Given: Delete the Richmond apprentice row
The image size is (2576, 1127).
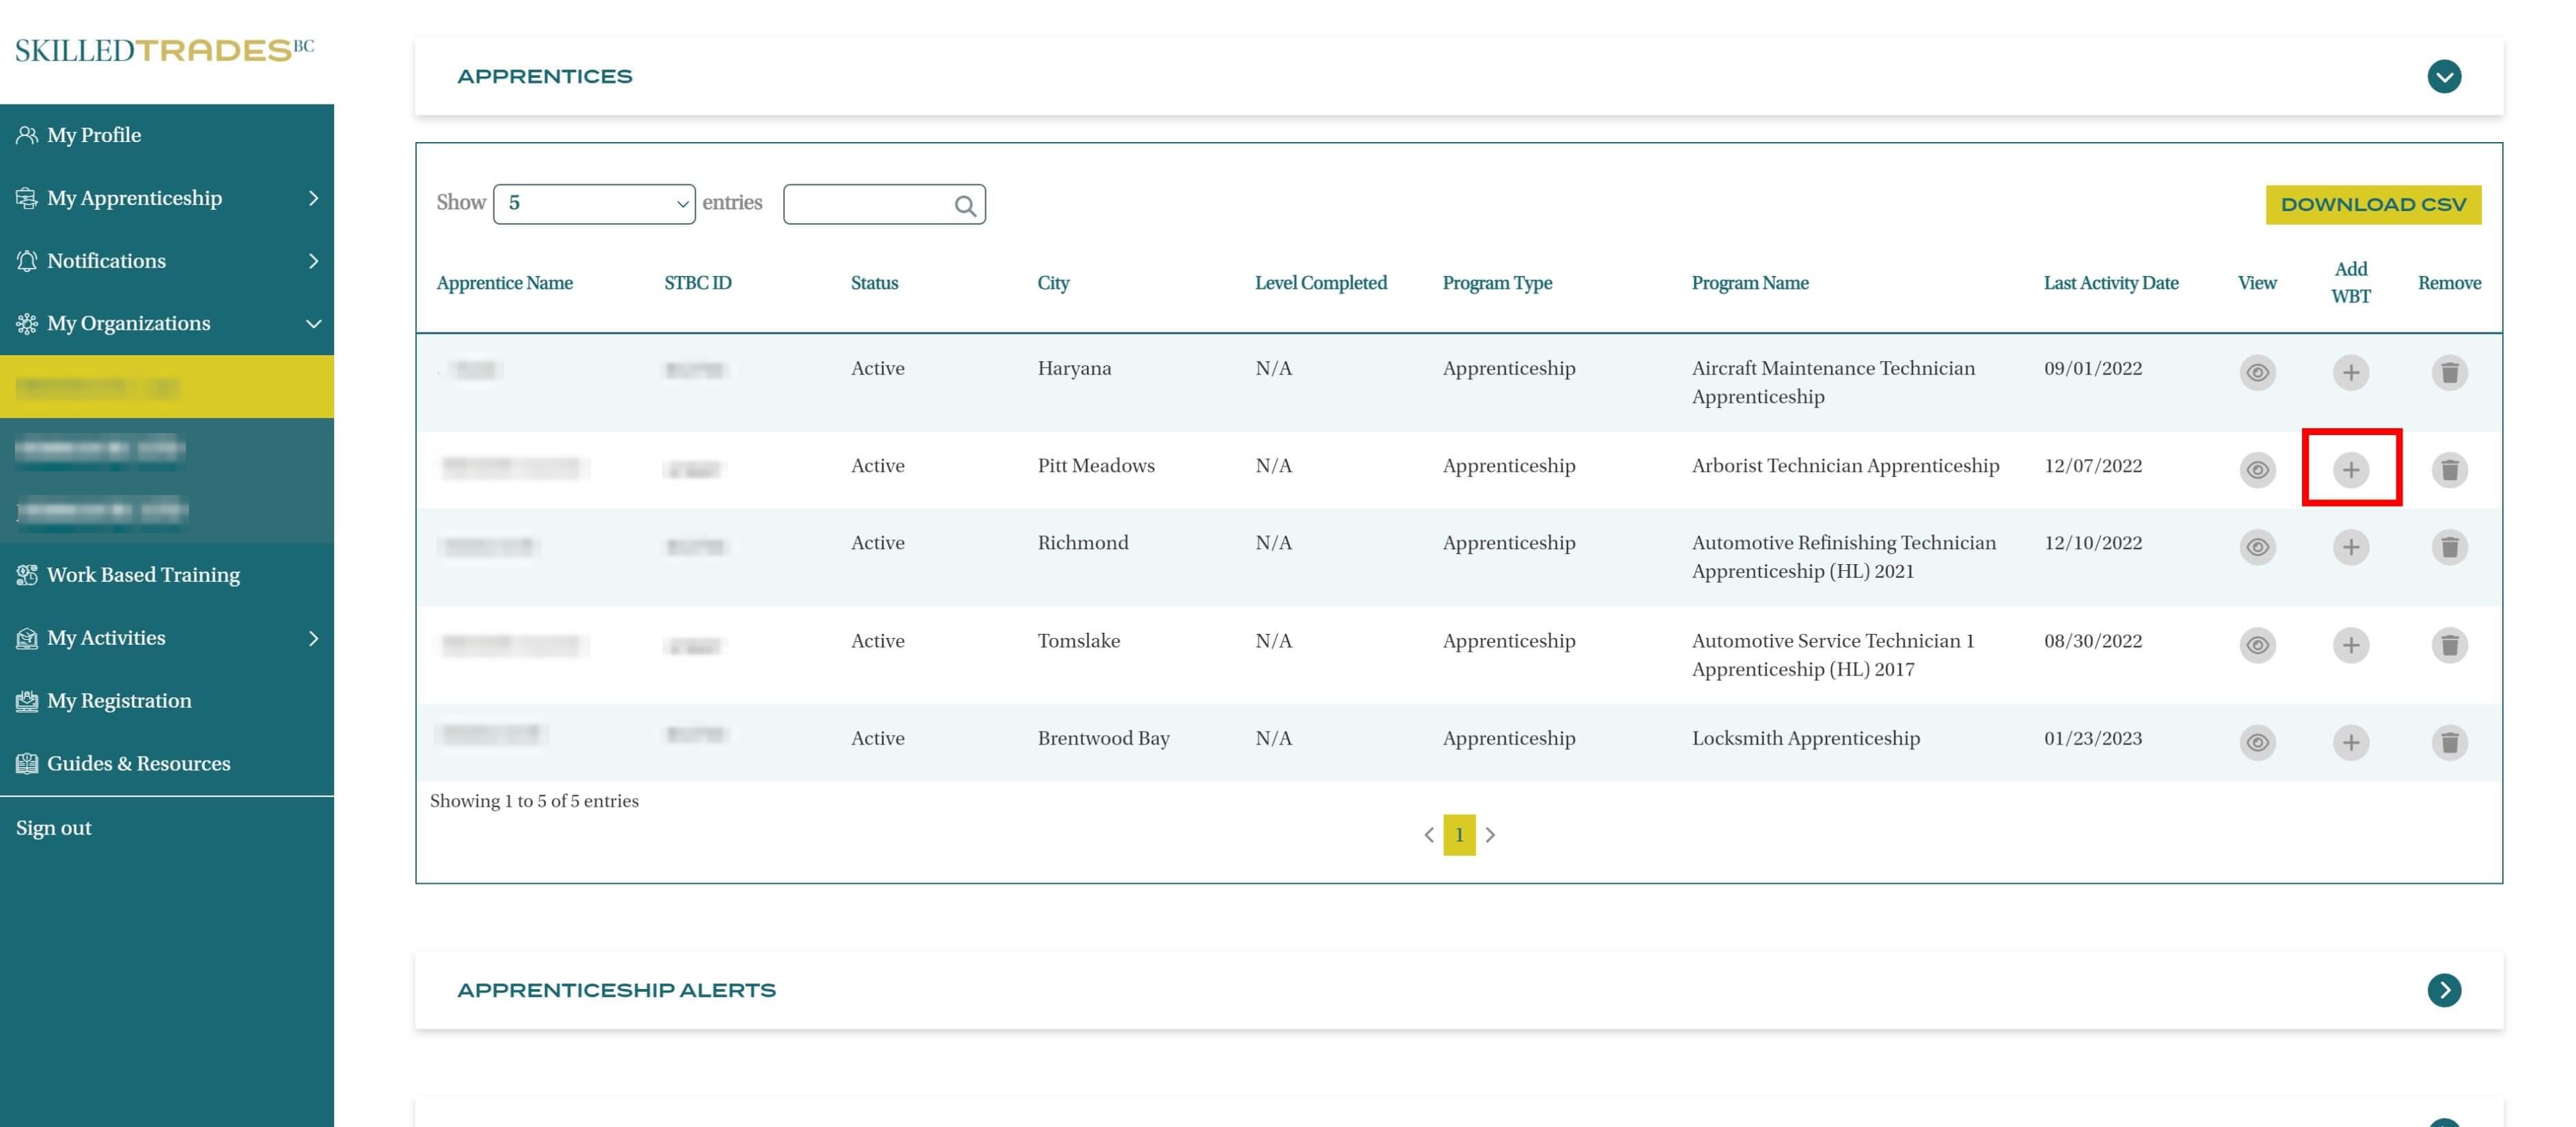Looking at the screenshot, I should coord(2448,547).
